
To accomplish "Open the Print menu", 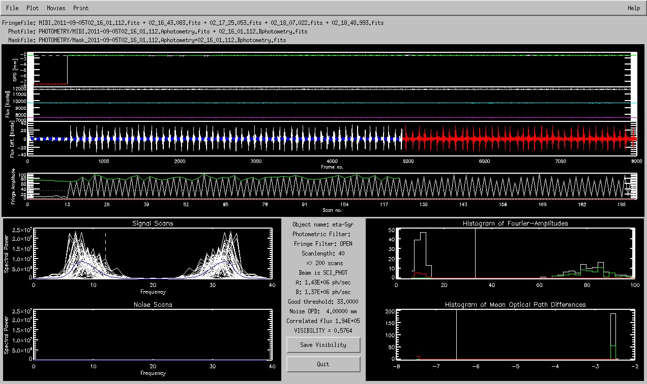I will pyautogui.click(x=80, y=8).
